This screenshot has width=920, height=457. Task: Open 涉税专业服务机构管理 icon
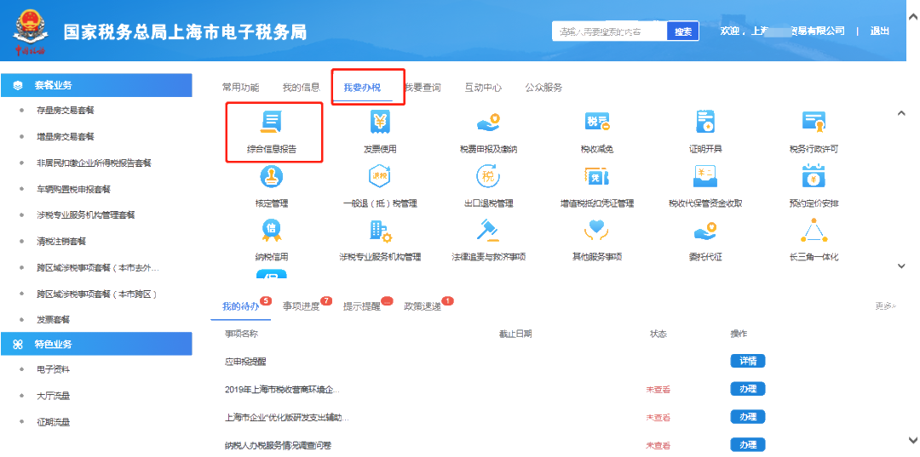(x=380, y=231)
